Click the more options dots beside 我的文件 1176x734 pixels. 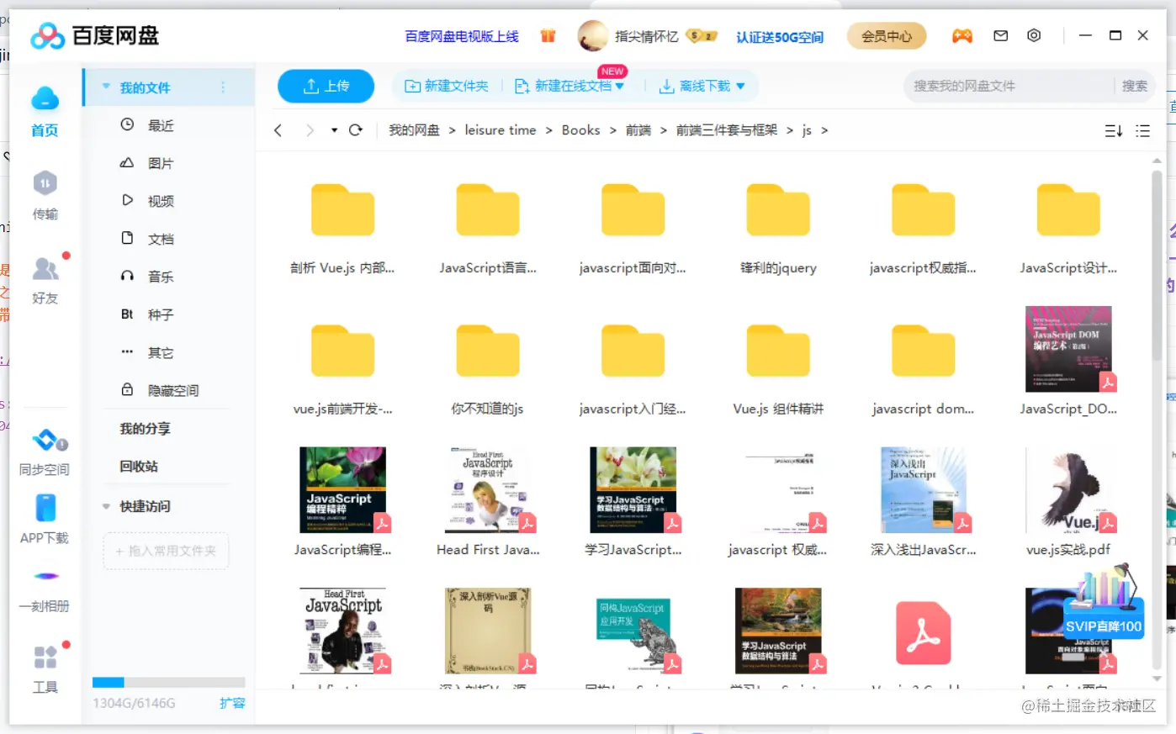[223, 87]
